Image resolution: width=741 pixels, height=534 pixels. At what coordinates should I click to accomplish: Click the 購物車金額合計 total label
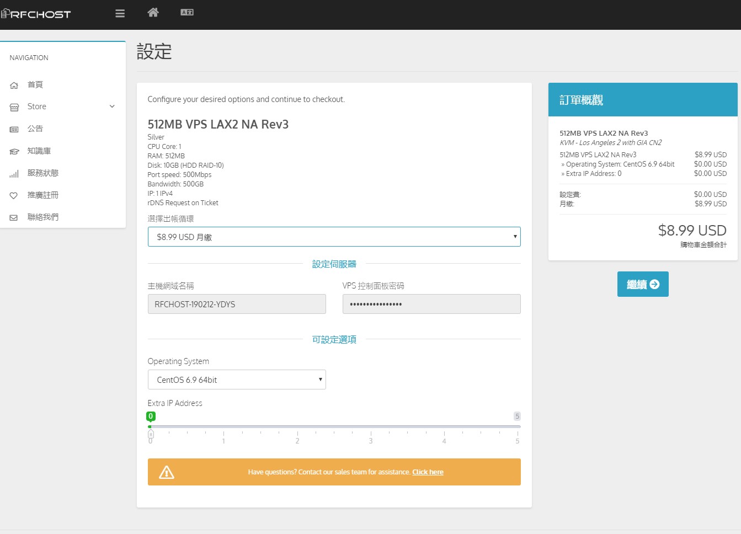pyautogui.click(x=703, y=244)
